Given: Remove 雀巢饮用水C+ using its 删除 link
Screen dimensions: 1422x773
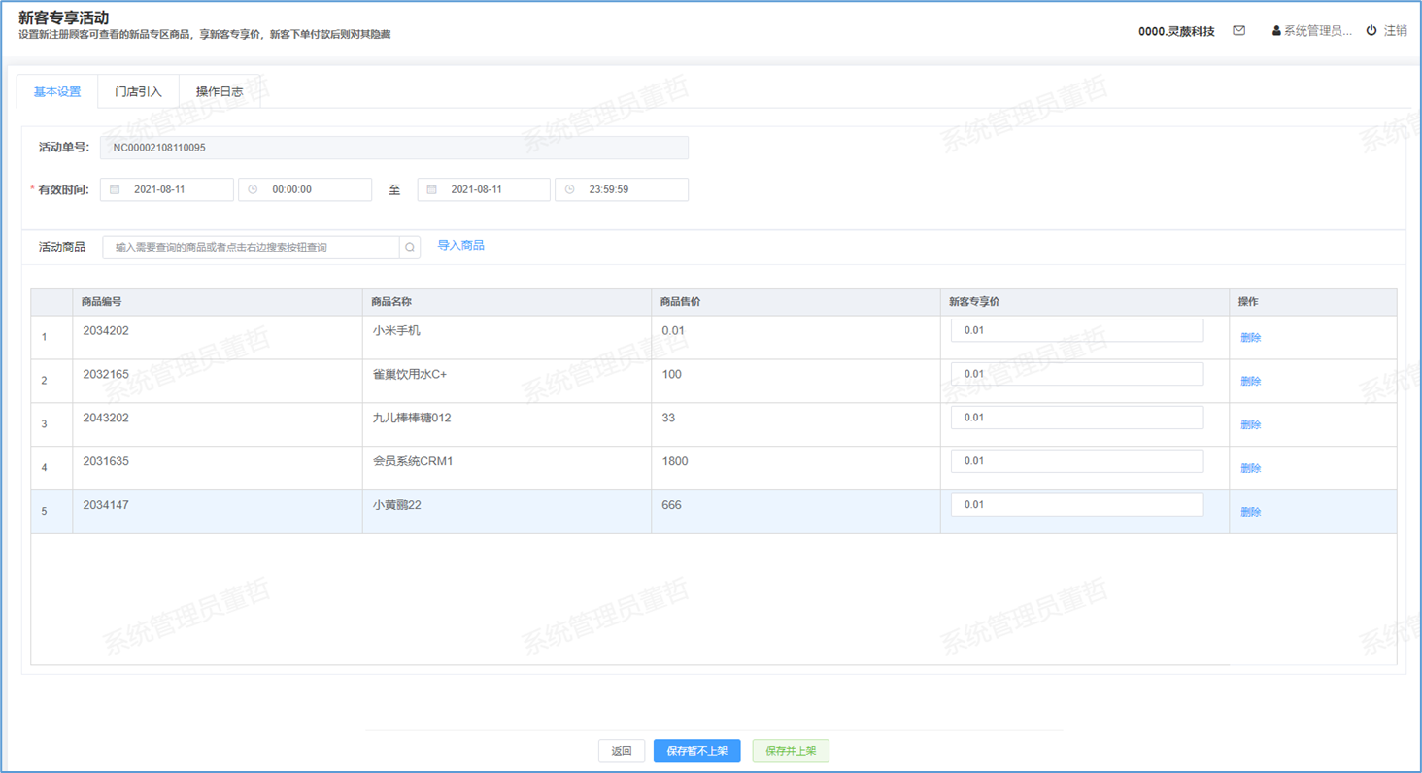Looking at the screenshot, I should [1250, 382].
